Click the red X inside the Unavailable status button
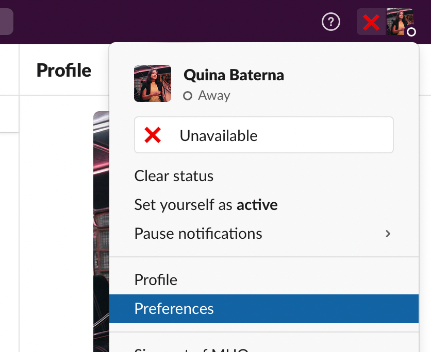431x352 pixels. [152, 135]
